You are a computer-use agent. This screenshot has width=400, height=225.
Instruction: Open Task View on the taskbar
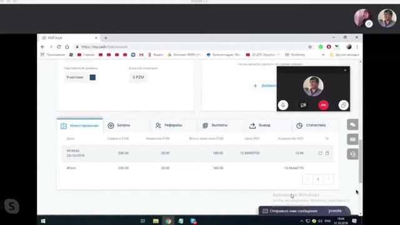[143, 221]
